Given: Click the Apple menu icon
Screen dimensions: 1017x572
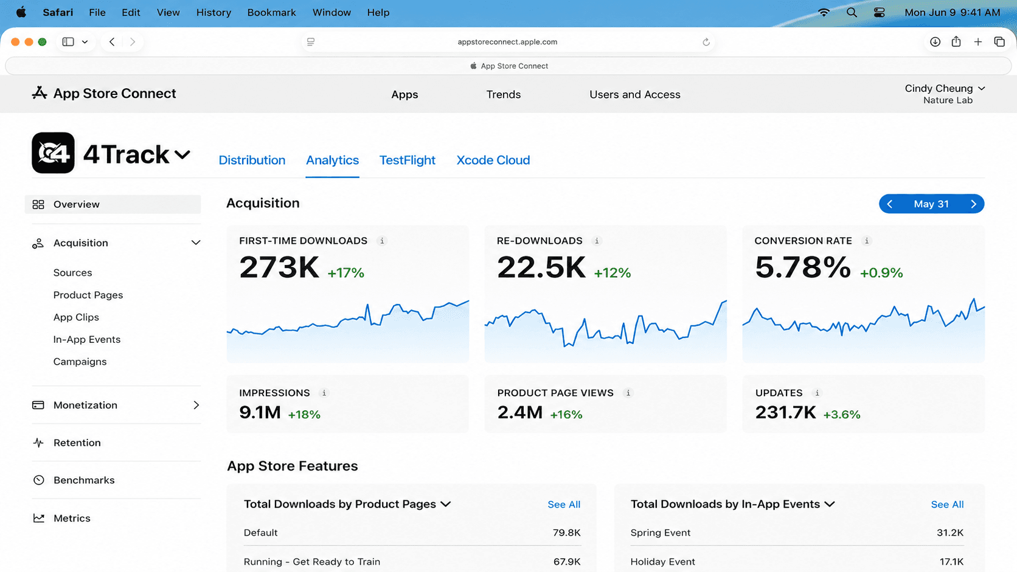Looking at the screenshot, I should 21,12.
